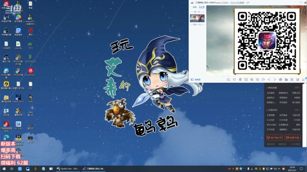Open Task View on the taskbar
307x172 pixels.
(12, 169)
